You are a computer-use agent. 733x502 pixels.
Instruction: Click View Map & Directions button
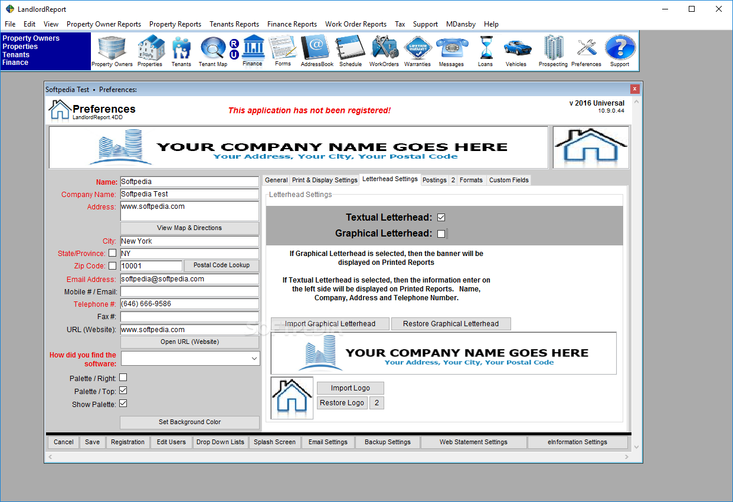click(x=189, y=228)
